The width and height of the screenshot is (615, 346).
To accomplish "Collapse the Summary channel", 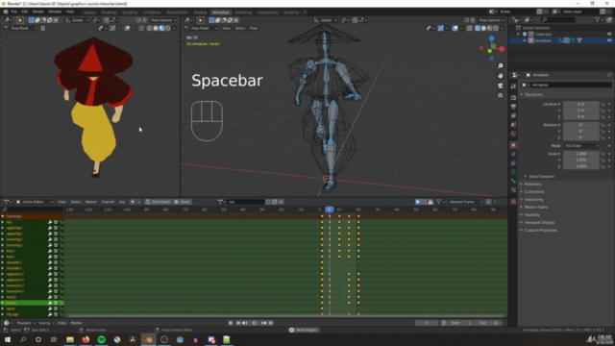I will point(3,216).
